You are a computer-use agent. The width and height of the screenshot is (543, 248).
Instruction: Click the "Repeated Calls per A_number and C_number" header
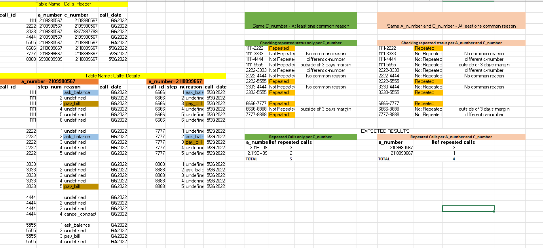click(x=451, y=137)
